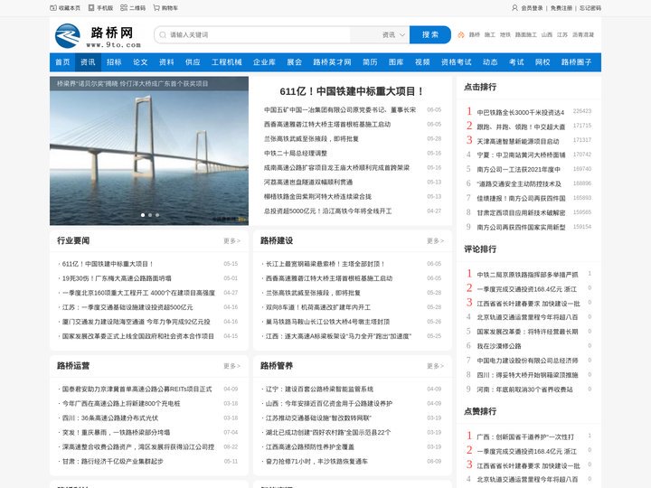
Task: Open the 视频 nav tab
Action: (422, 62)
